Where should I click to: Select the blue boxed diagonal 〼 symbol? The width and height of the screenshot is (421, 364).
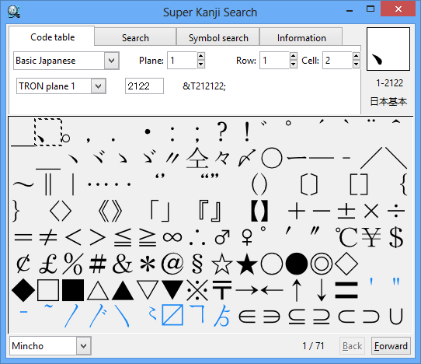tap(172, 314)
